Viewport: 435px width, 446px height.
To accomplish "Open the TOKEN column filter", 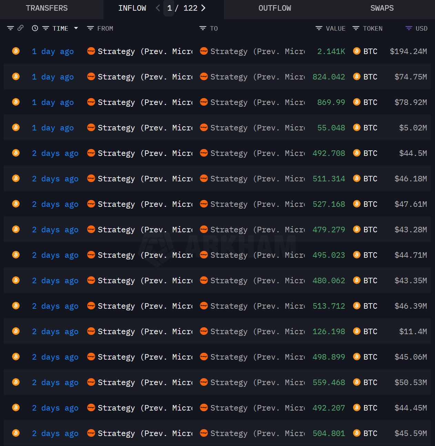I will pyautogui.click(x=356, y=28).
